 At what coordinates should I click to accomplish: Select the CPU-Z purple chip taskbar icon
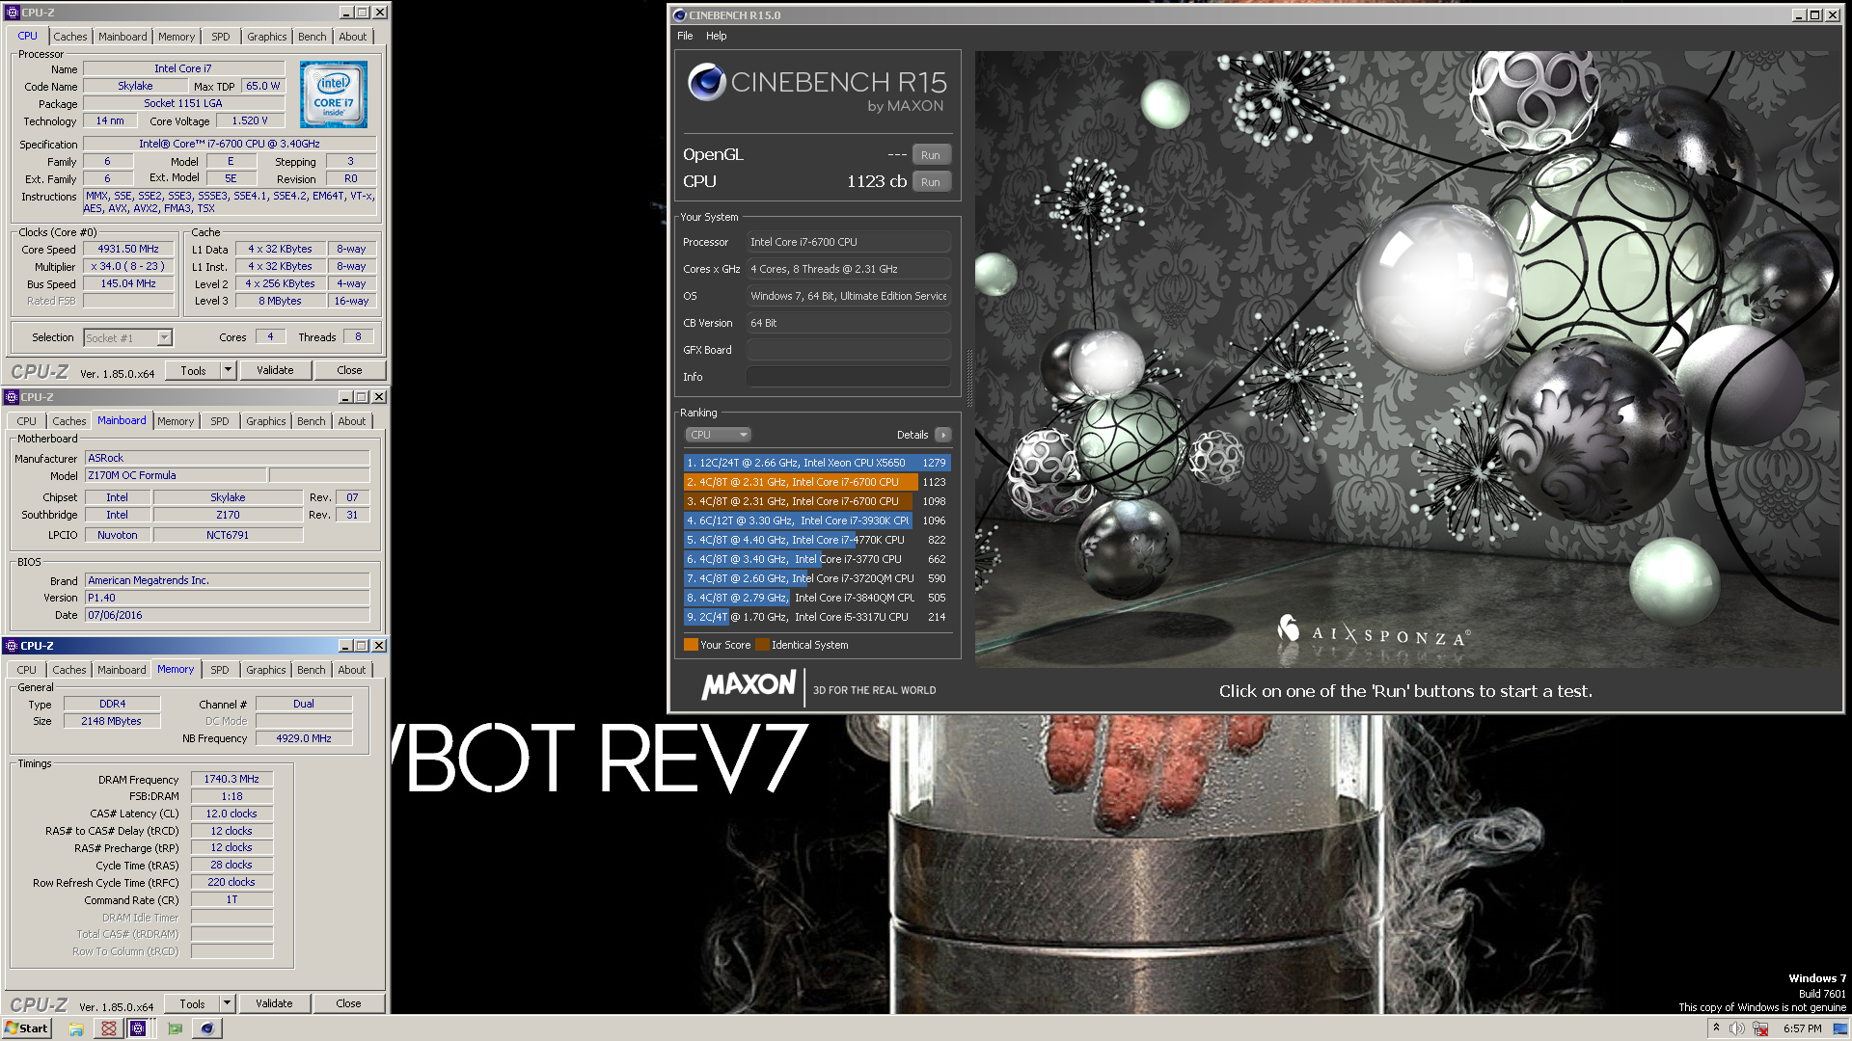tap(138, 1028)
